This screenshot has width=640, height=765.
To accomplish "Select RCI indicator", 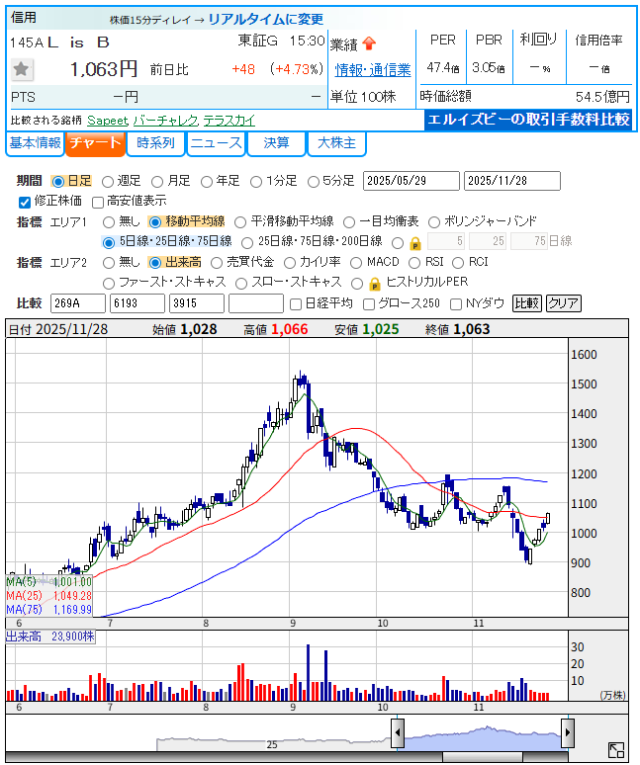I will [x=458, y=263].
